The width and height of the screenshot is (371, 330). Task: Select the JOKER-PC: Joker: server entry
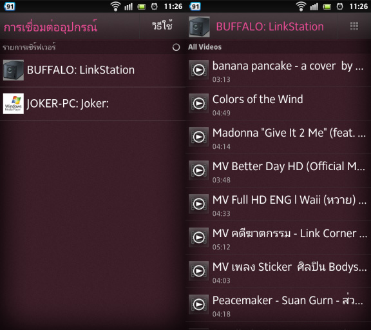93,104
